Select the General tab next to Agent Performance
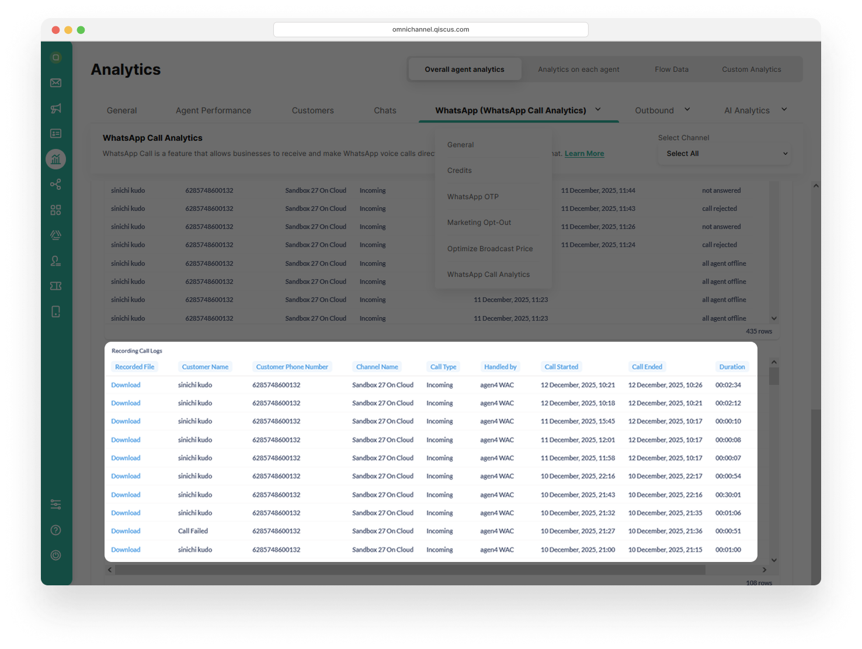Screen dimensions: 862x649 tap(121, 110)
